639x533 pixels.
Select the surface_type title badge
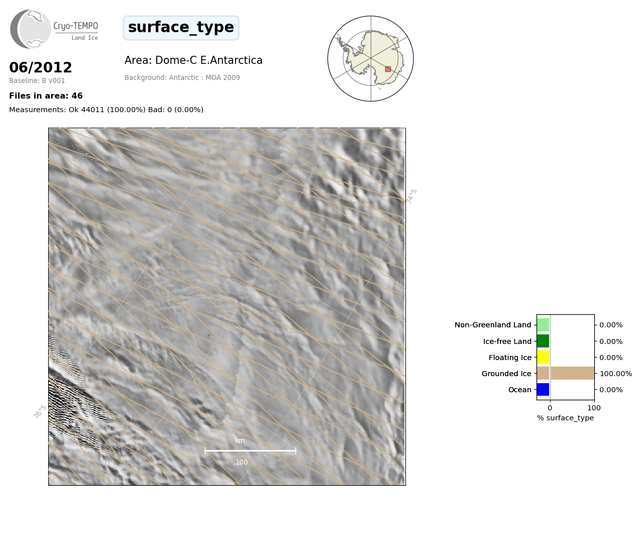(181, 28)
